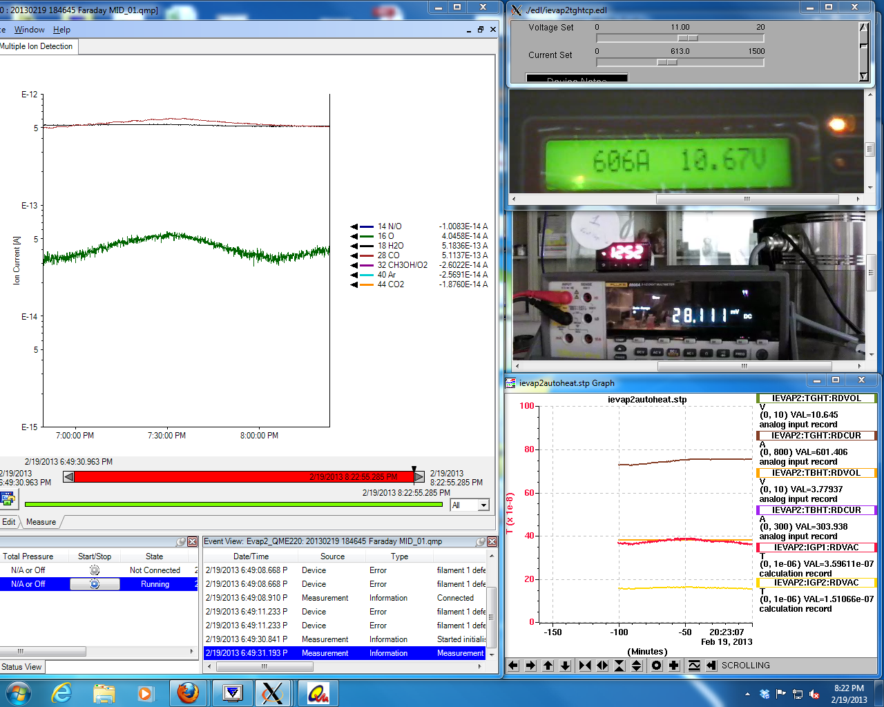Open Internet Explorer from taskbar

point(61,693)
